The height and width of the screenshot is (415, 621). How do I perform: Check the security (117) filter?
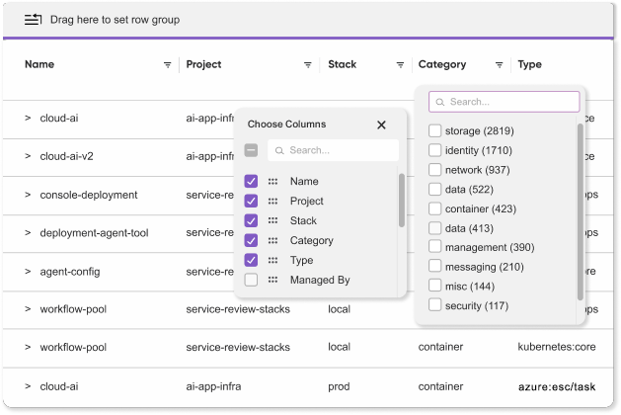coord(434,304)
